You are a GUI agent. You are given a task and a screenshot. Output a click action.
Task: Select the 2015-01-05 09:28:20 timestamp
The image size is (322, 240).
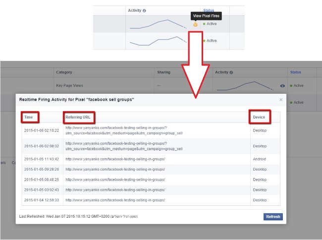[x=42, y=169]
